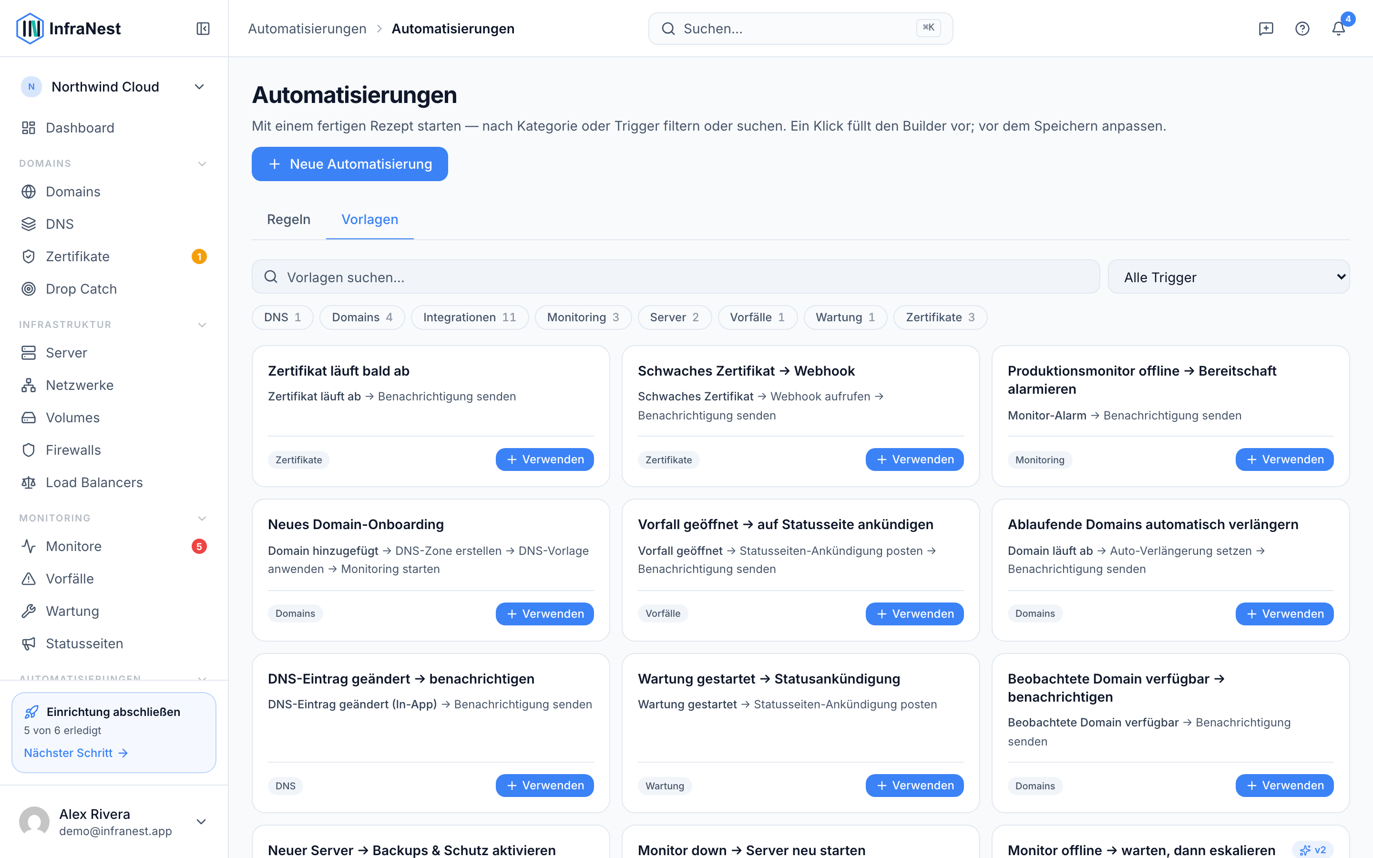Image resolution: width=1373 pixels, height=858 pixels.
Task: Switch to the Regeln tab
Action: coord(289,220)
